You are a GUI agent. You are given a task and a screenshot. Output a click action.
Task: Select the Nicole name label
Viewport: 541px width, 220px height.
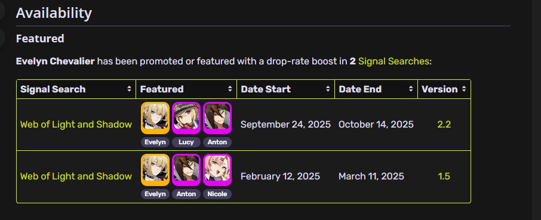(x=217, y=194)
